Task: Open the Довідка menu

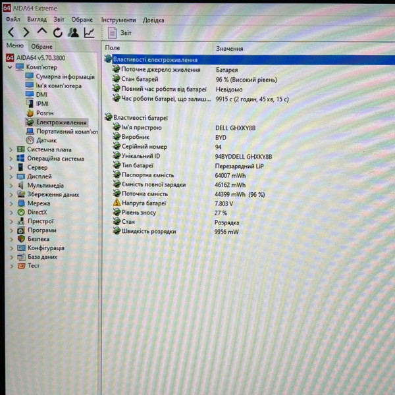Action: pyautogui.click(x=153, y=20)
